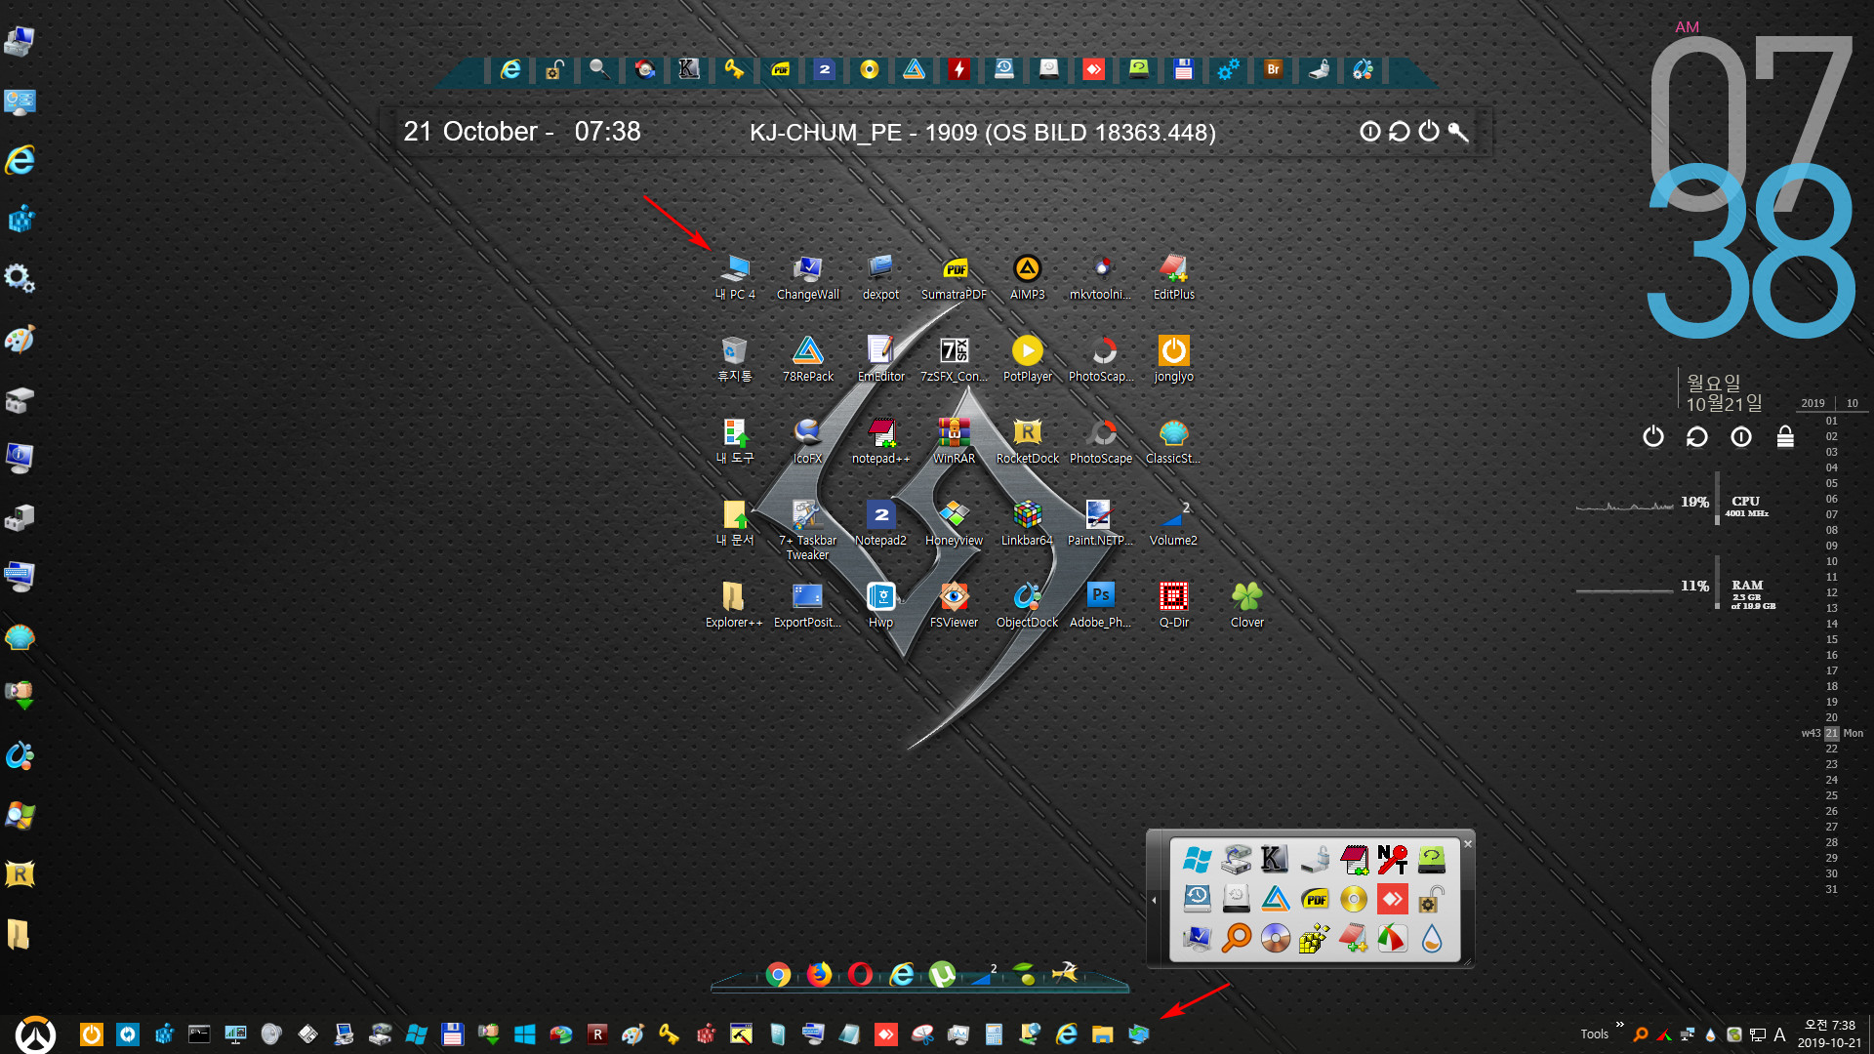Open the Overwatch-logo Start button
This screenshot has height=1054, width=1874.
click(36, 1034)
